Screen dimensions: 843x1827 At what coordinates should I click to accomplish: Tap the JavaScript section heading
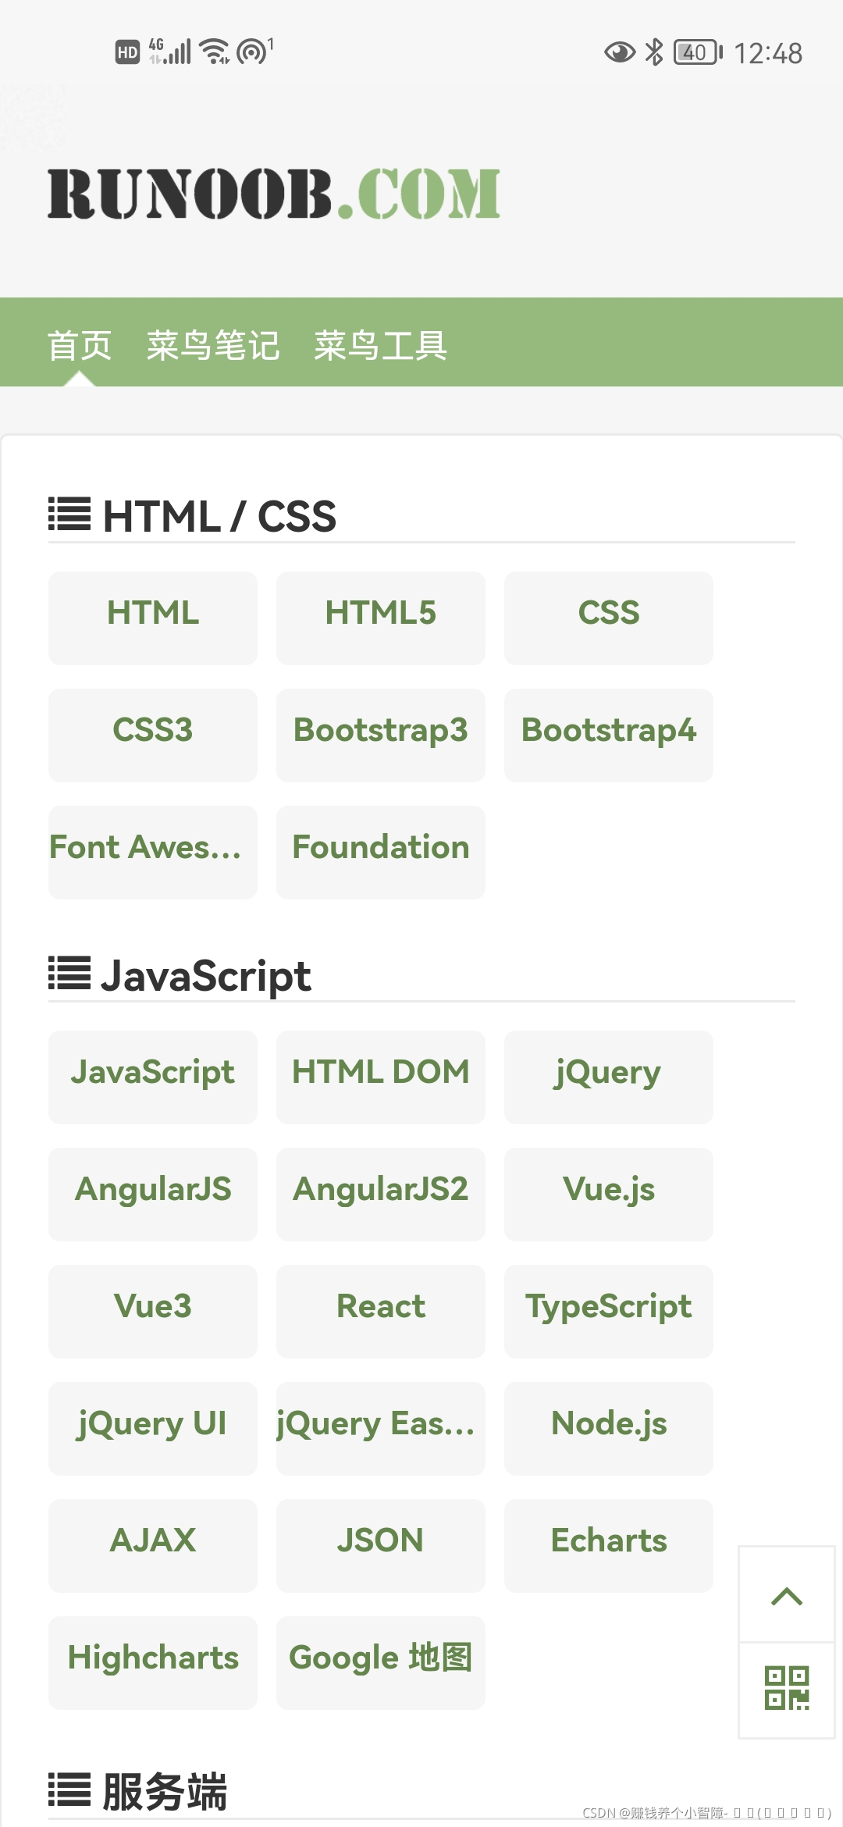pos(206,976)
